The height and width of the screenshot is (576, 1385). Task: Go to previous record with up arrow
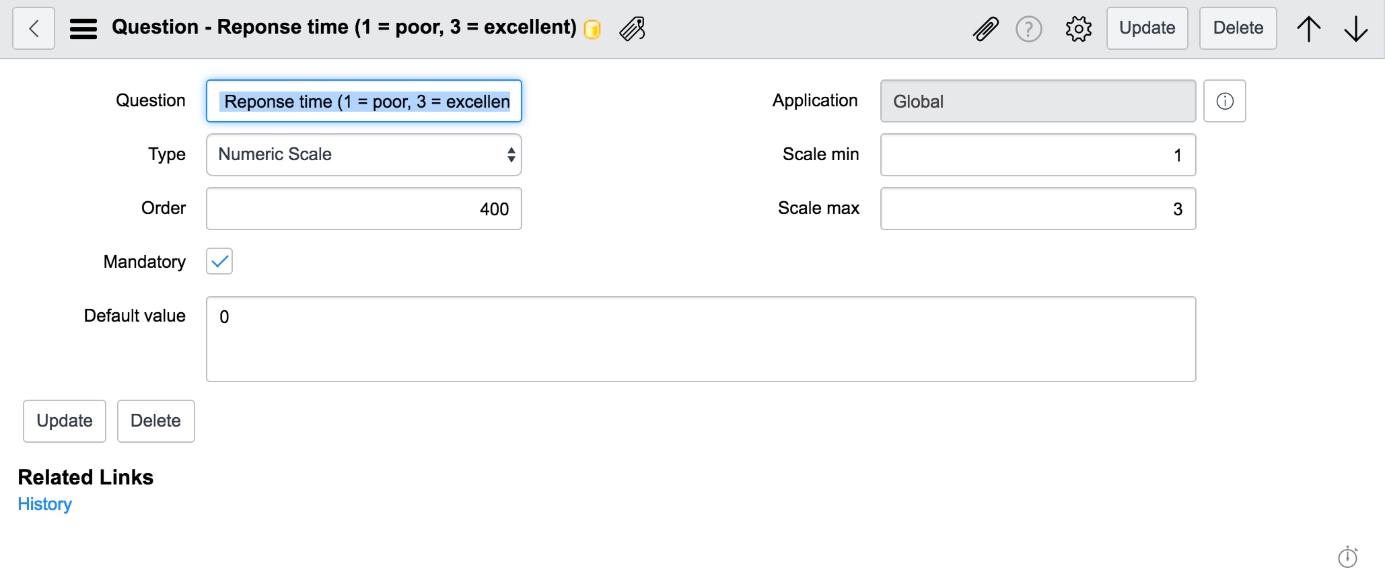pyautogui.click(x=1308, y=29)
